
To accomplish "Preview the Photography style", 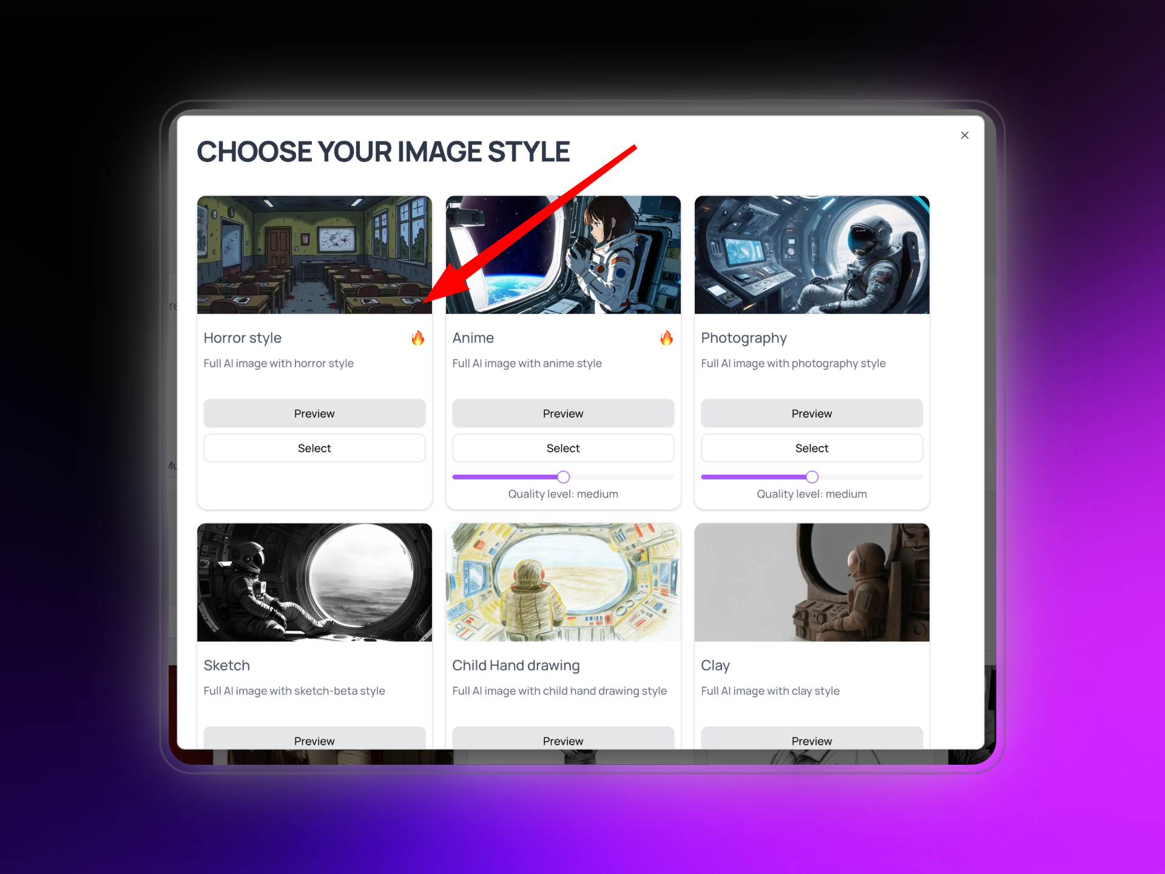I will pos(812,413).
